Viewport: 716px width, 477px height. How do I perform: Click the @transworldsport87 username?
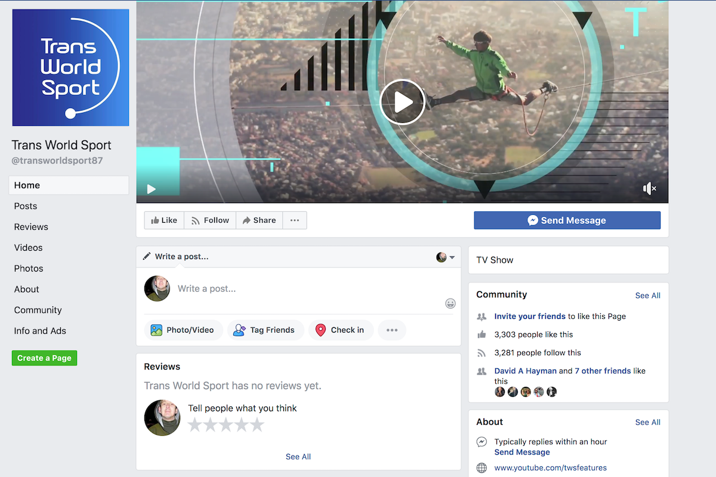click(57, 161)
